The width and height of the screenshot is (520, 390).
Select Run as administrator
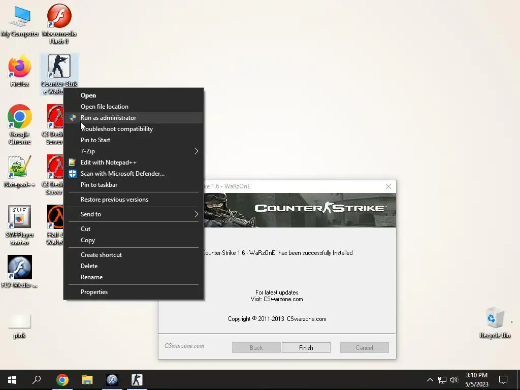coord(134,118)
